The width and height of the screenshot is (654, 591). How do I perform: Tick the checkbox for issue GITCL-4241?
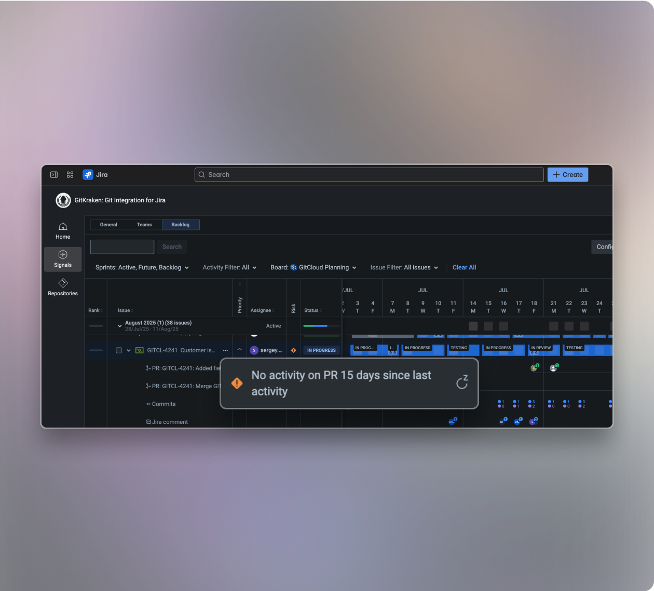tap(119, 350)
